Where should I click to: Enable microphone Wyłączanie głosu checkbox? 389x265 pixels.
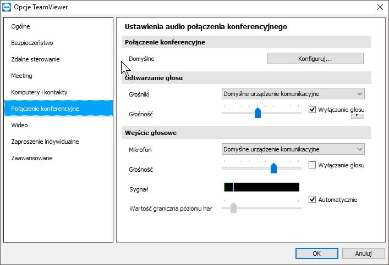[313, 165]
